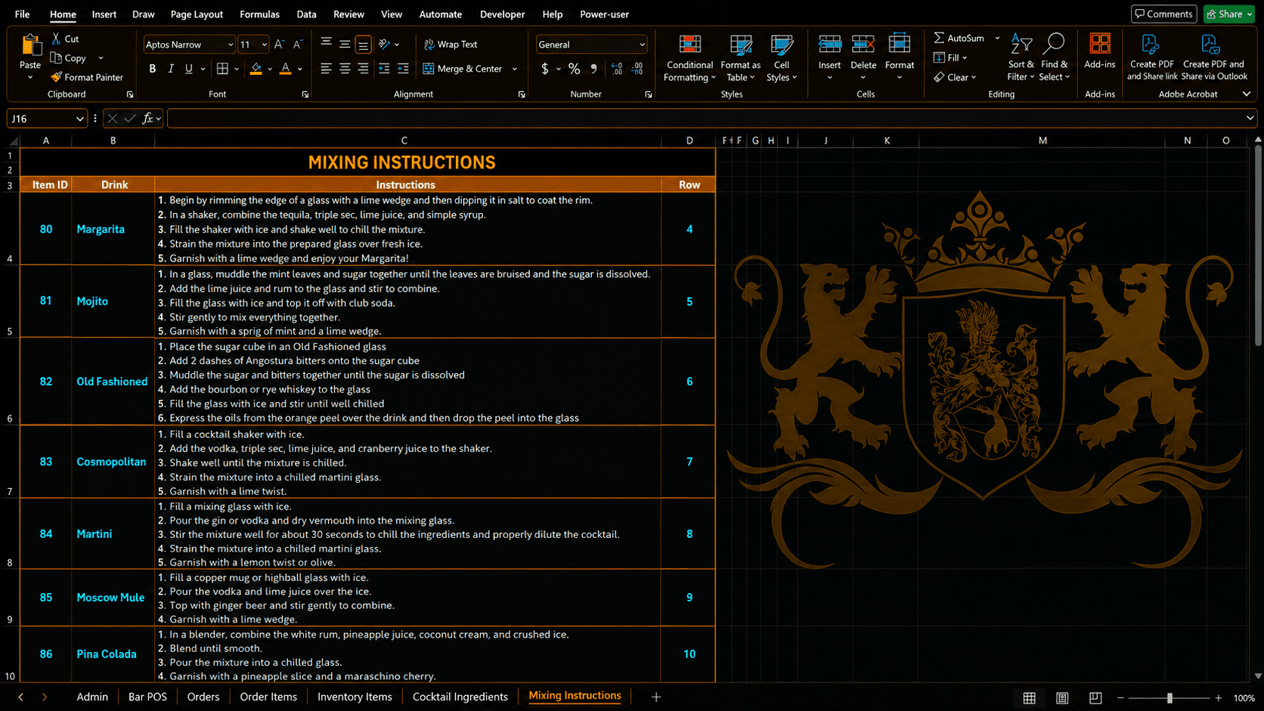Click the Find & Select magnifier icon
The image size is (1264, 711).
(1054, 44)
